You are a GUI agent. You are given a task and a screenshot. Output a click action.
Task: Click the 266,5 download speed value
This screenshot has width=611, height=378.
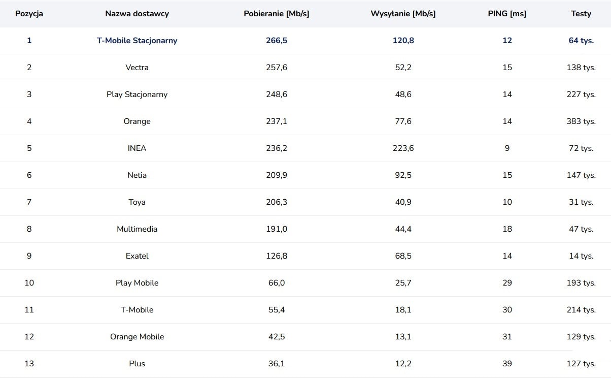(x=277, y=41)
